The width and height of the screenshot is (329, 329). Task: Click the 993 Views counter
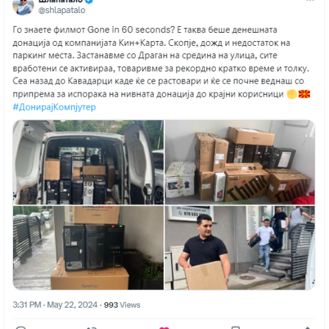122,305
